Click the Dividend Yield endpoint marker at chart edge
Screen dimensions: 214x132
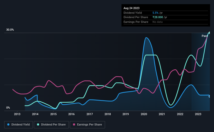[210, 96]
